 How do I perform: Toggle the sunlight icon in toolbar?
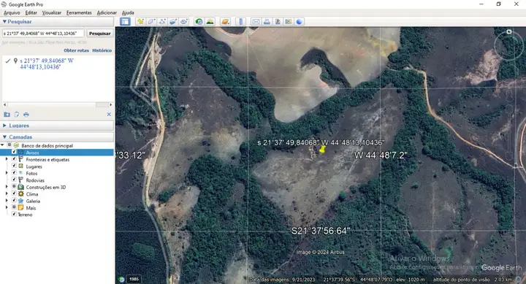[x=210, y=21]
